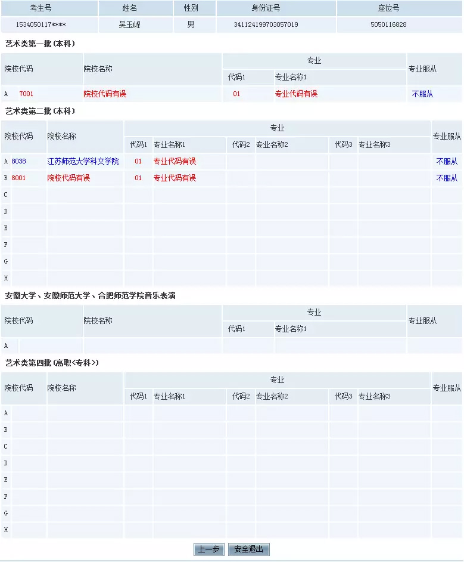Click school code 7001 in first batch
The width and height of the screenshot is (464, 562).
tap(26, 94)
